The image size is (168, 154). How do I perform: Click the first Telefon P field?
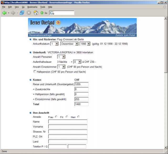57,146
